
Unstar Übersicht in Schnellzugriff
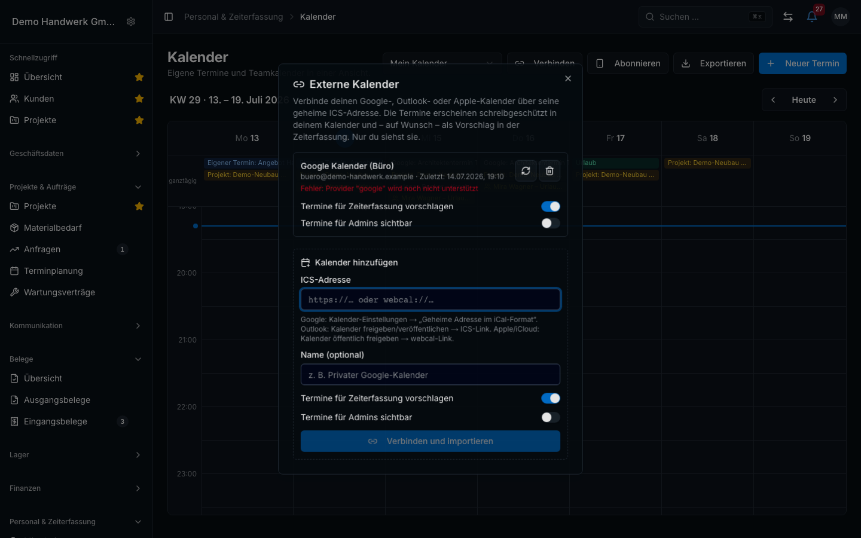pyautogui.click(x=139, y=77)
